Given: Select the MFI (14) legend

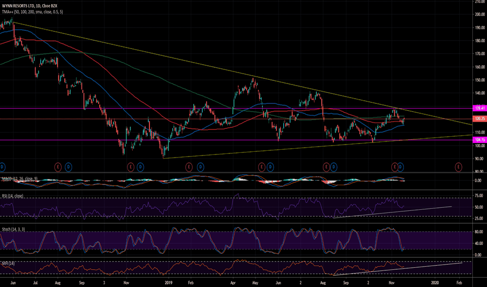Looking at the screenshot, I should (x=8, y=264).
